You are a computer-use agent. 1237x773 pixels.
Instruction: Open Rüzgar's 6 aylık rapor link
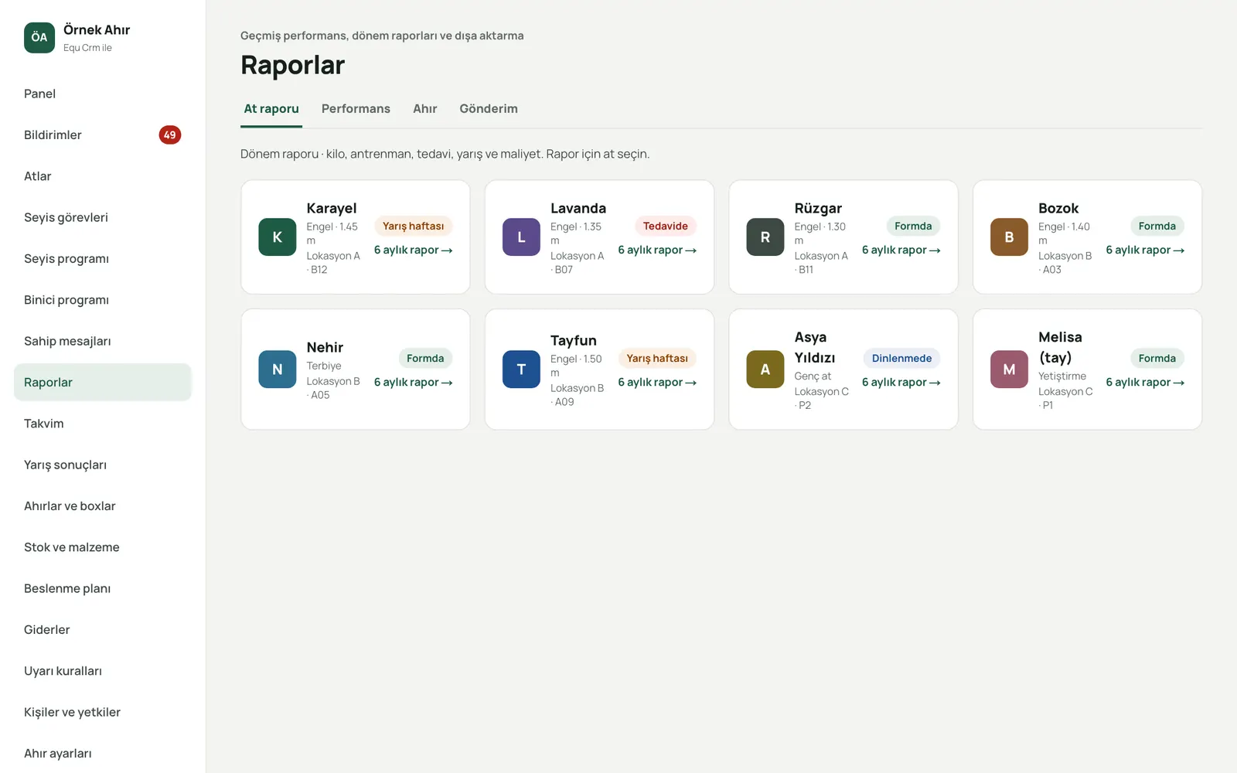(901, 250)
